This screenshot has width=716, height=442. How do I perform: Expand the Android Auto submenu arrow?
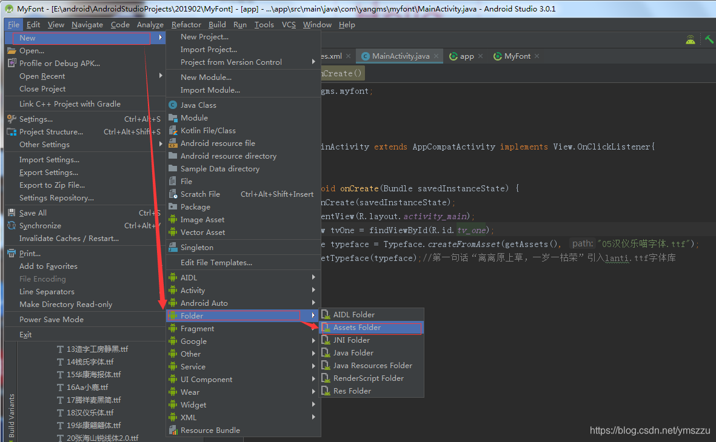[x=313, y=303]
